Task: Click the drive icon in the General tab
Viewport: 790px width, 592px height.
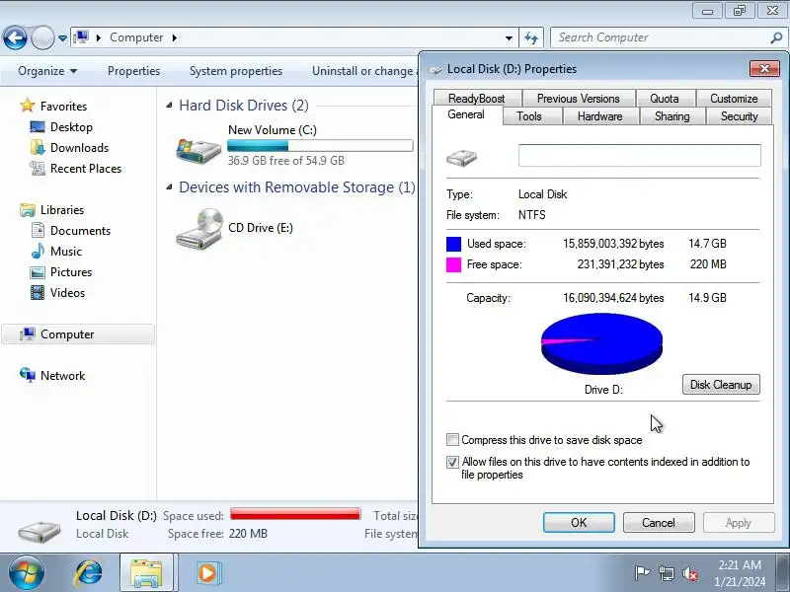Action: 461,158
